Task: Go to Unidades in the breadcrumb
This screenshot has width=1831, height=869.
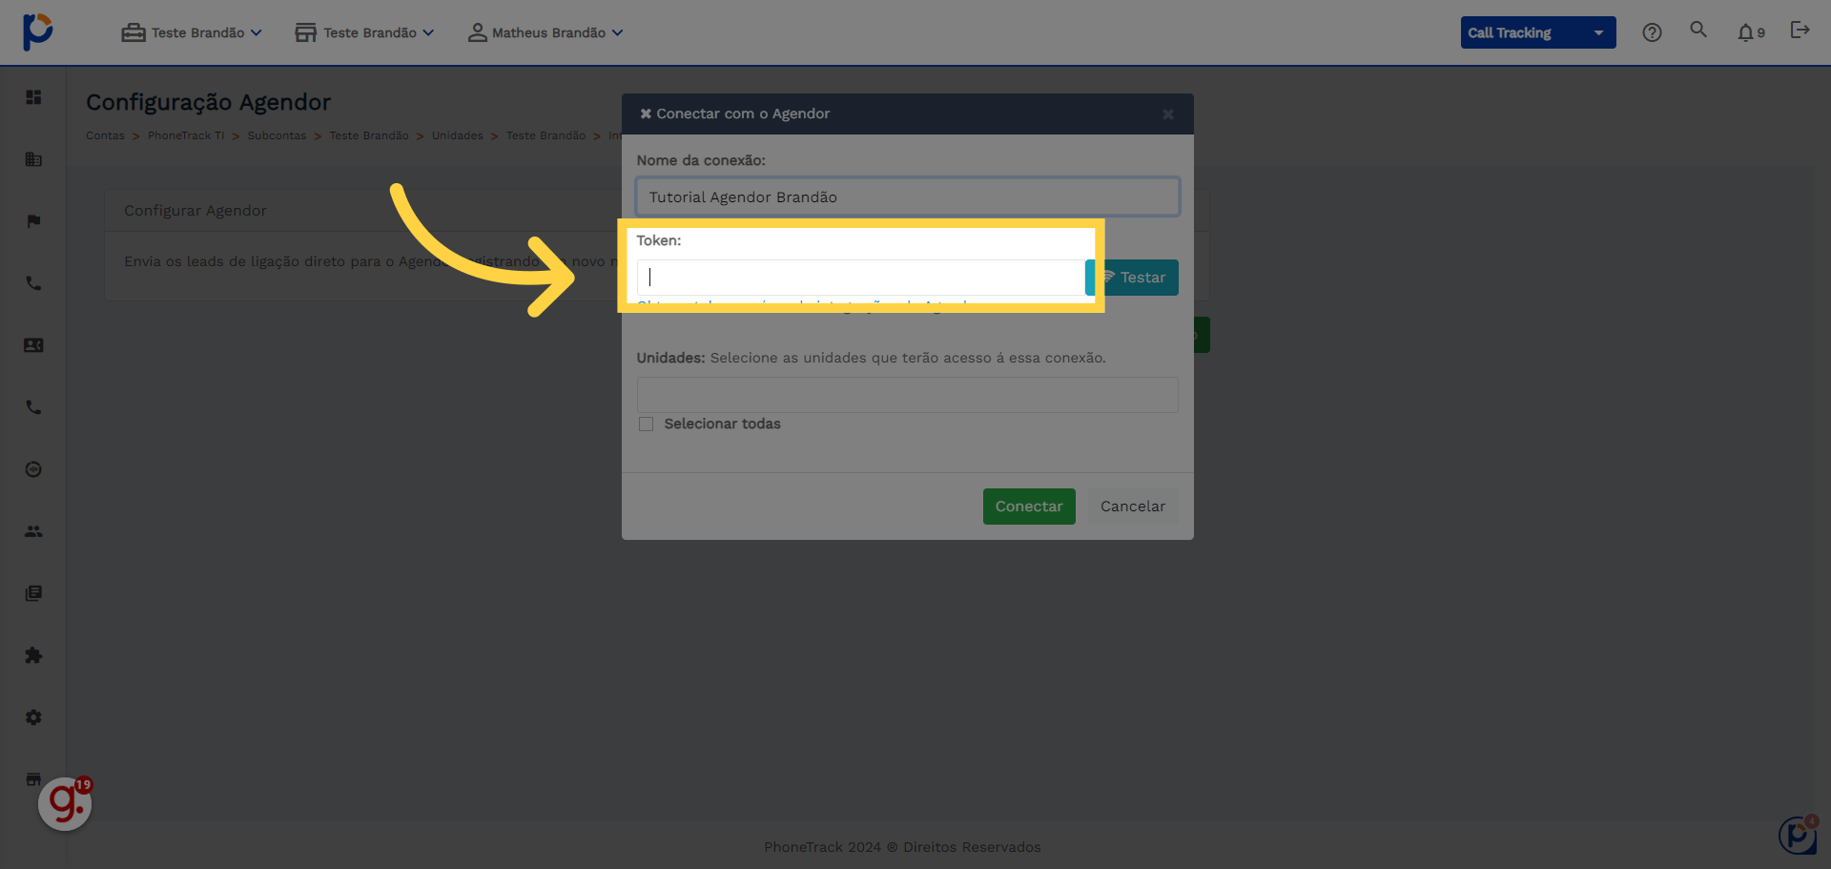Action: [457, 135]
